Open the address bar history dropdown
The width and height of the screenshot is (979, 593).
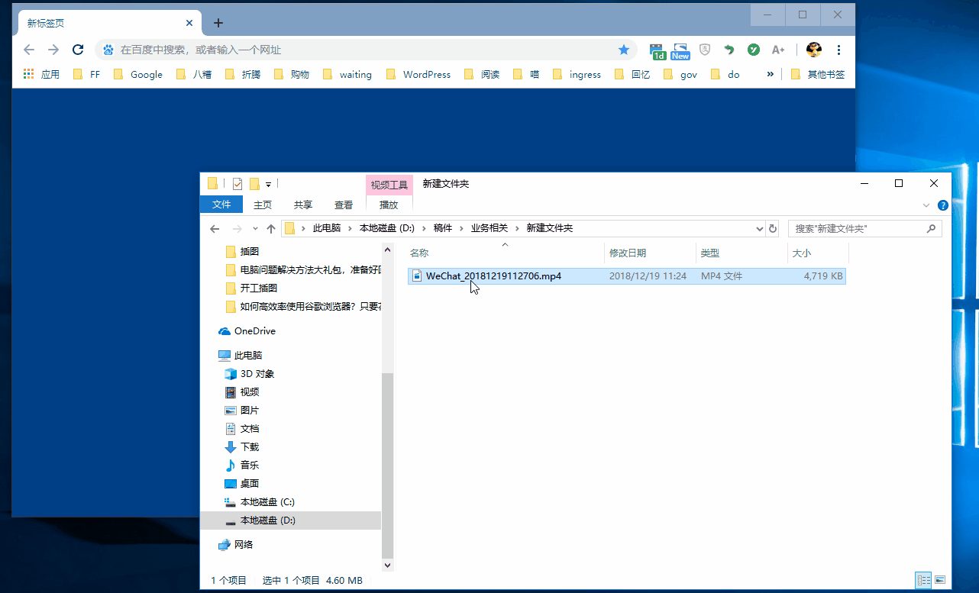coord(758,227)
